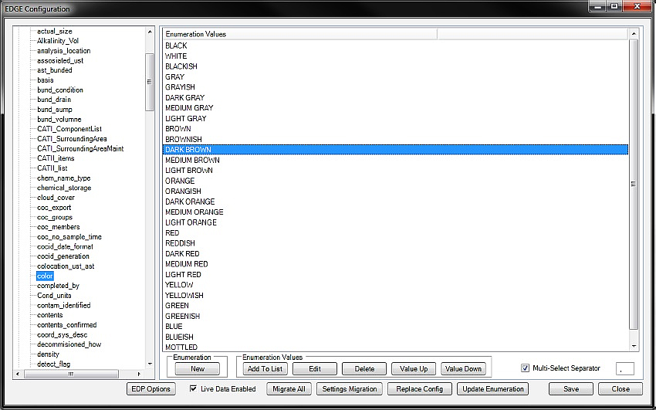Select the analysis_location tree item

pos(63,51)
